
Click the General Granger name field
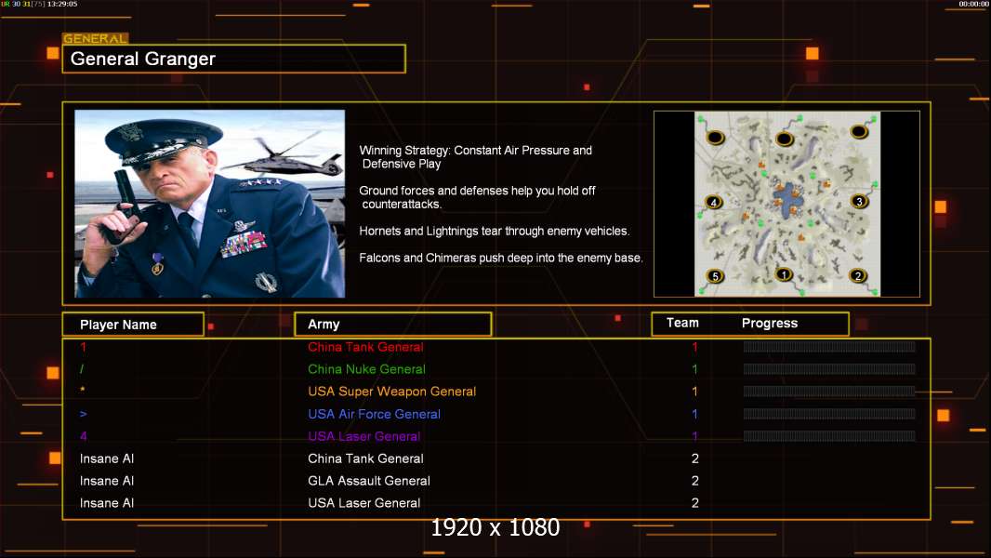coord(233,60)
